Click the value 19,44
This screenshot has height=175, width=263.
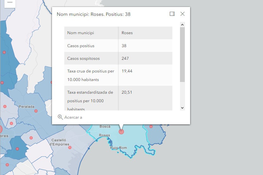point(127,71)
